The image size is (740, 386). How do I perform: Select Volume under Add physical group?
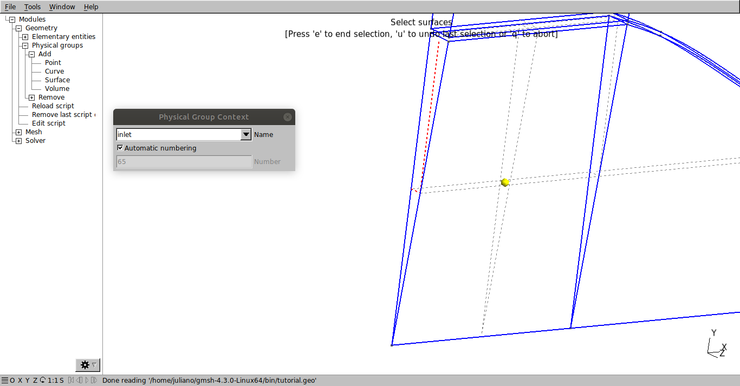(57, 89)
